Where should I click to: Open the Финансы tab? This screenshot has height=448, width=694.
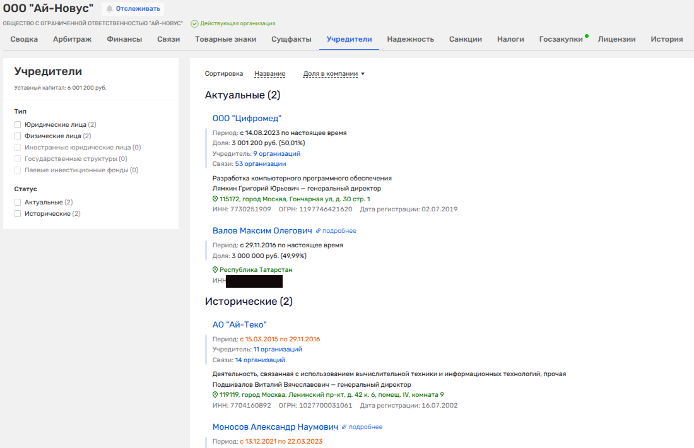pos(124,39)
